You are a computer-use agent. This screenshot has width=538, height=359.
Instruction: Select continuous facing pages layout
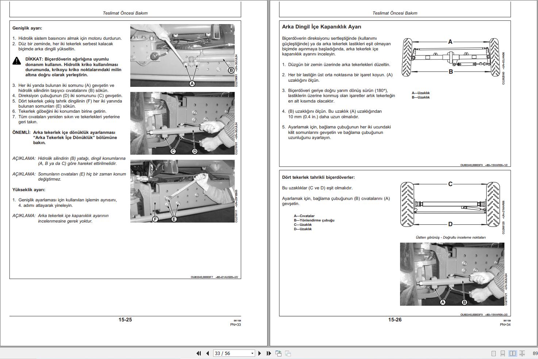click(522, 353)
